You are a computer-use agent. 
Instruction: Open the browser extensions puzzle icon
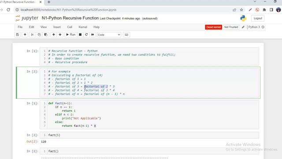(x=264, y=10)
